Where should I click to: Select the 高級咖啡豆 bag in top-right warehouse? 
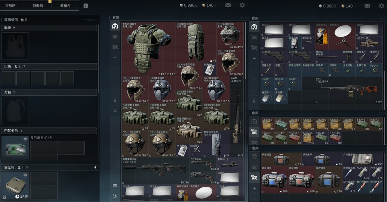(322, 36)
